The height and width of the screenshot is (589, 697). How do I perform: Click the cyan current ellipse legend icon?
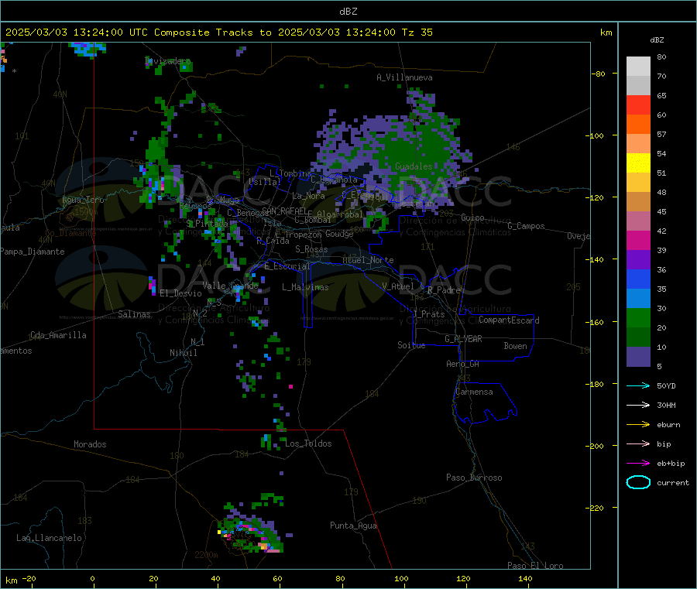(638, 482)
